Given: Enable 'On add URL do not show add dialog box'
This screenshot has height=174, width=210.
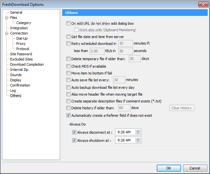Looking at the screenshot, I should [x=68, y=23].
